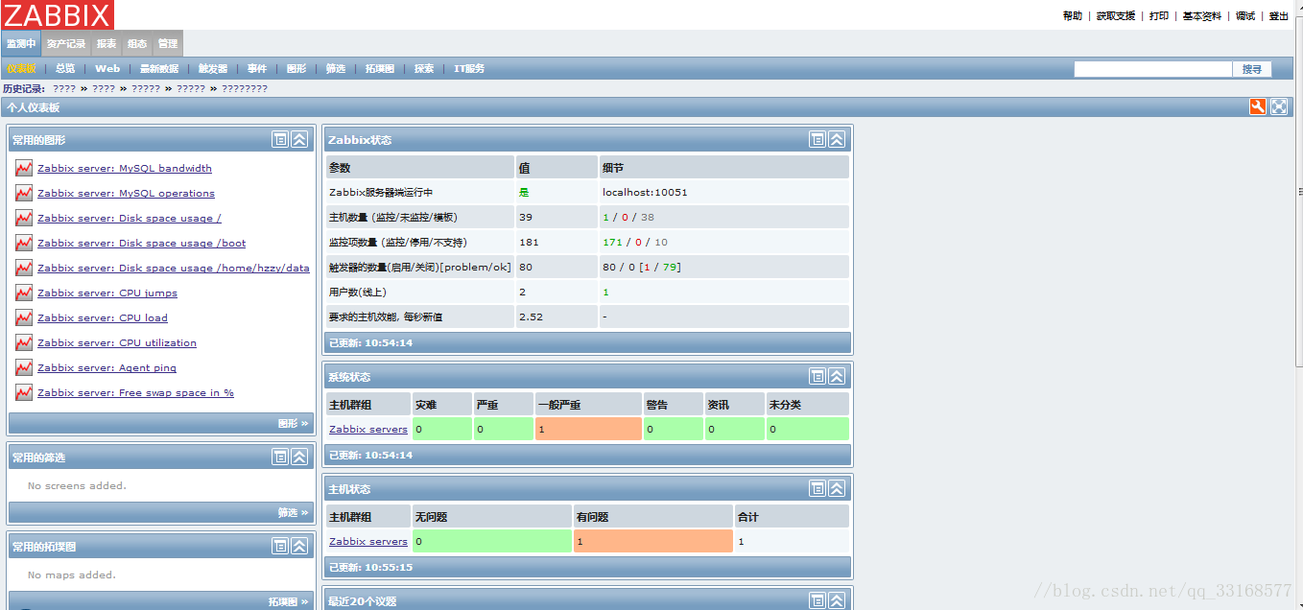The width and height of the screenshot is (1303, 610).
Task: Open the 总览 submenu item
Action: pos(65,68)
